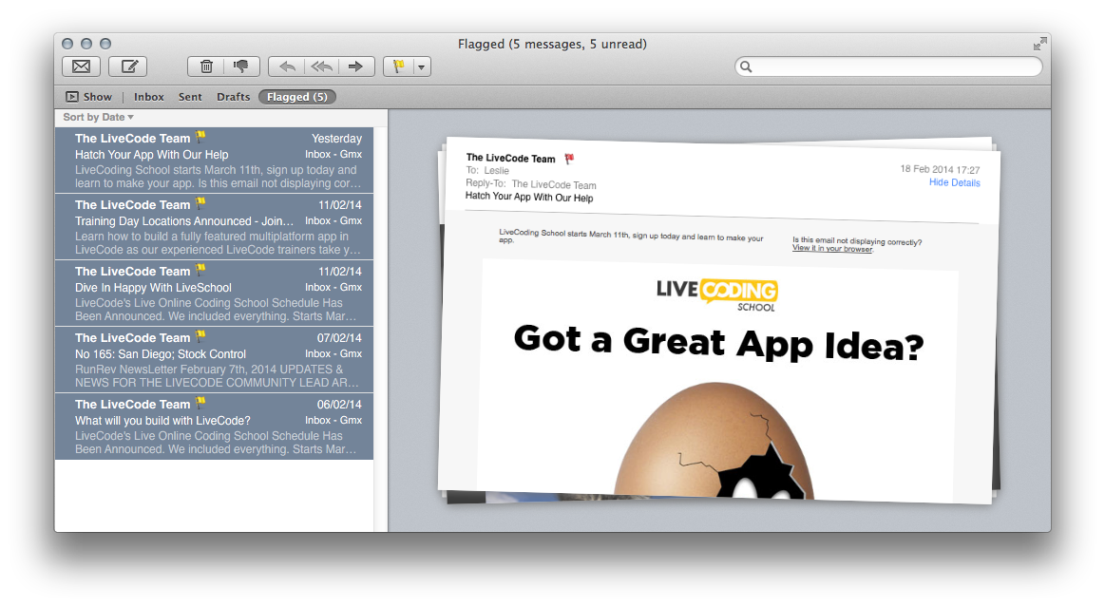Screen dimensions: 1105x607
Task: Switch to the Inbox mailbox
Action: 149,97
